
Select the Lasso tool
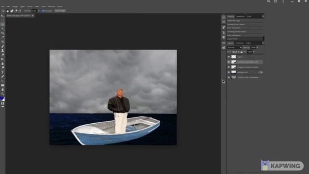pos(2,25)
